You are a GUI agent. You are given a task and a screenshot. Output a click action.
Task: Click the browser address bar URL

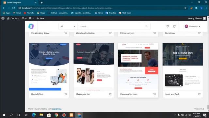pos(67,8)
